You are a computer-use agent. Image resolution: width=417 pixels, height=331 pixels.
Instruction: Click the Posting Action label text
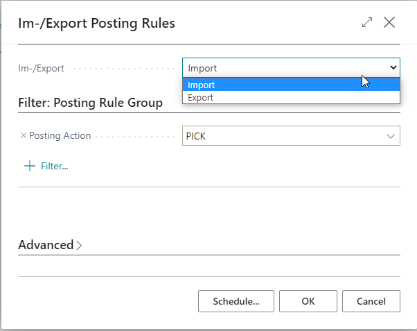(60, 135)
